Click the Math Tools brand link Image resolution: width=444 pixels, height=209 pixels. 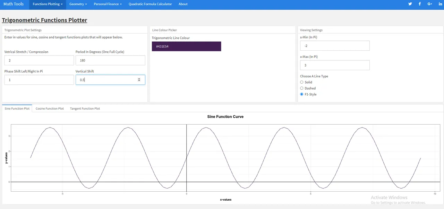click(14, 4)
